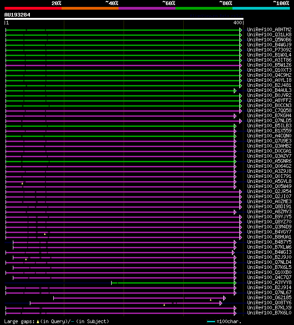The image size is (294, 325).
Task: Select the UniRef100_B0CCN3 label
Action: pos(269,105)
